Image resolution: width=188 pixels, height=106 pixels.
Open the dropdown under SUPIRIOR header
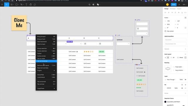point(123,44)
